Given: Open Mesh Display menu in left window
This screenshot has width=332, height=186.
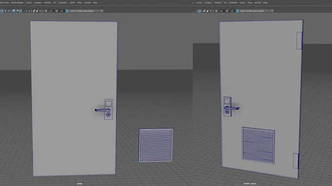Looking at the screenshot, I should (x=17, y=2).
